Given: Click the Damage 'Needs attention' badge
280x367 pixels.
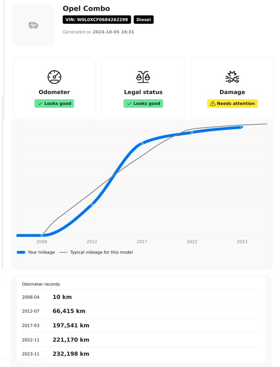Looking at the screenshot, I should click(x=232, y=104).
